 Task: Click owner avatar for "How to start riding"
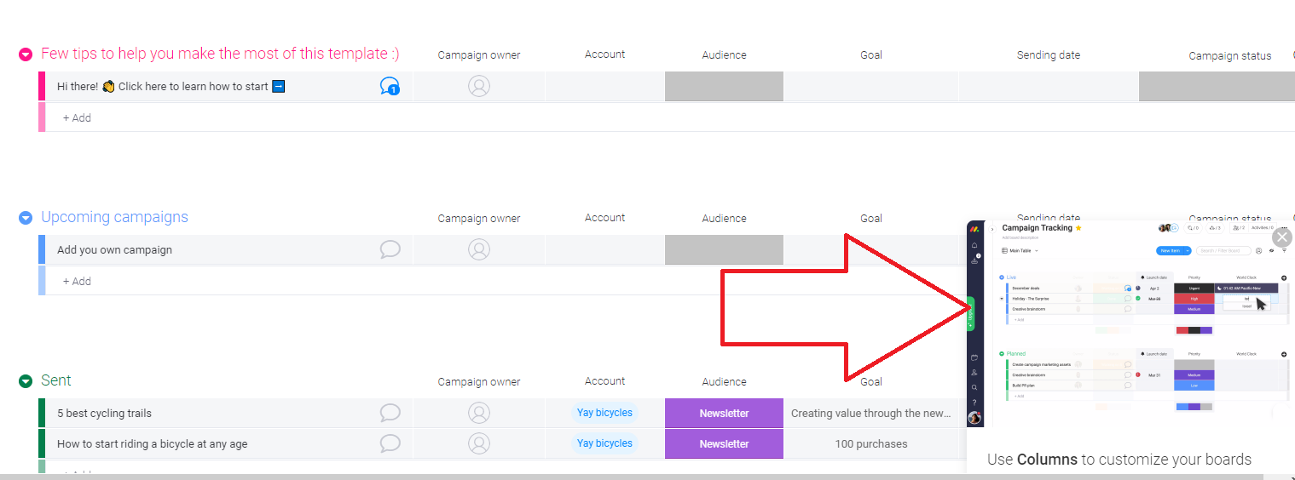[479, 443]
